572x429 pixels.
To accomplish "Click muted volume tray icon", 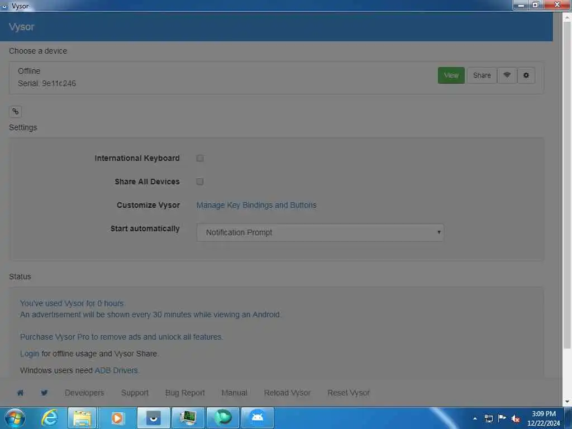I will click(516, 419).
